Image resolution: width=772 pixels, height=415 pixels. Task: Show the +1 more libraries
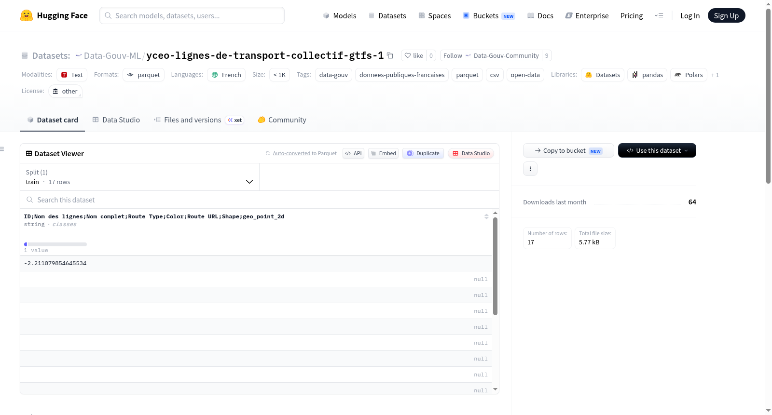(715, 75)
